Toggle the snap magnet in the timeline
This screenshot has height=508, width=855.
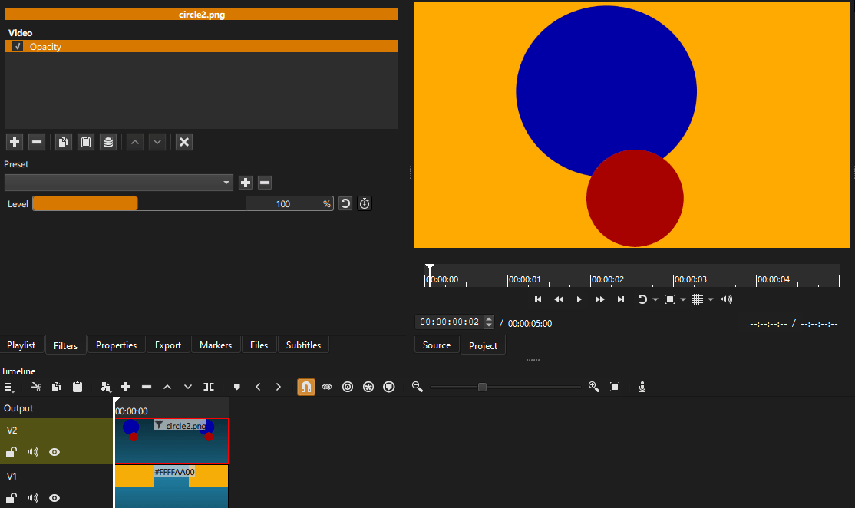pyautogui.click(x=306, y=387)
